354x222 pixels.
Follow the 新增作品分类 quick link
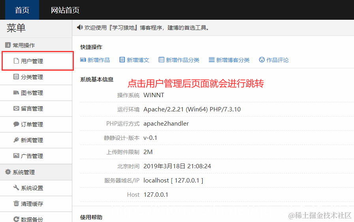point(183,60)
